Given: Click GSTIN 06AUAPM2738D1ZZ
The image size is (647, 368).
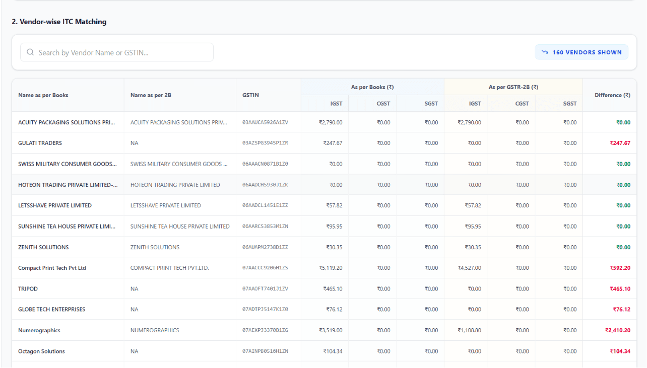Looking at the screenshot, I should tap(265, 247).
